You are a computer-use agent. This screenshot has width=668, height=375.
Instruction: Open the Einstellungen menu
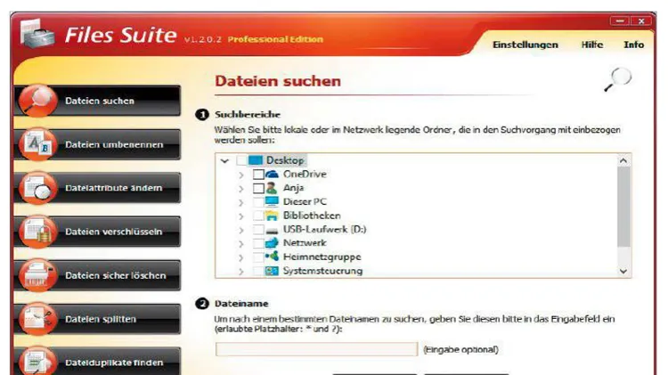coord(525,45)
